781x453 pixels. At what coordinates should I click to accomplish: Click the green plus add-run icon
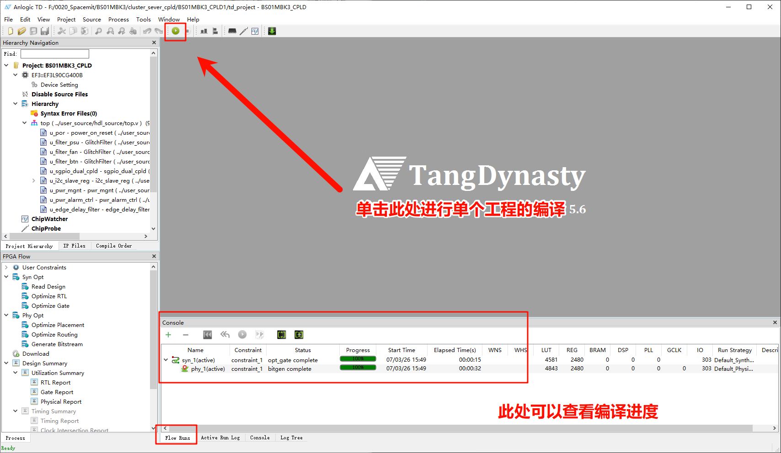tap(168, 335)
